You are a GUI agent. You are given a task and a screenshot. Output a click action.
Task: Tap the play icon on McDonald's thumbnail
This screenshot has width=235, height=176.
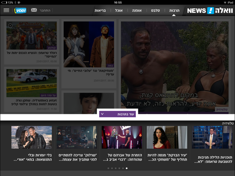(10, 26)
